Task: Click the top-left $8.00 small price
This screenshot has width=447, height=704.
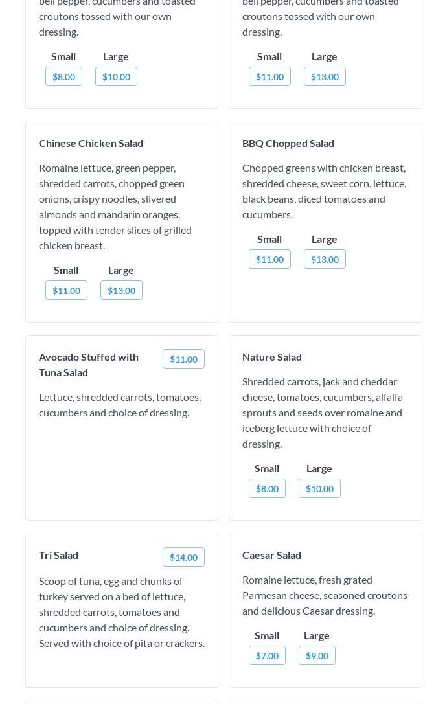Action: click(63, 76)
